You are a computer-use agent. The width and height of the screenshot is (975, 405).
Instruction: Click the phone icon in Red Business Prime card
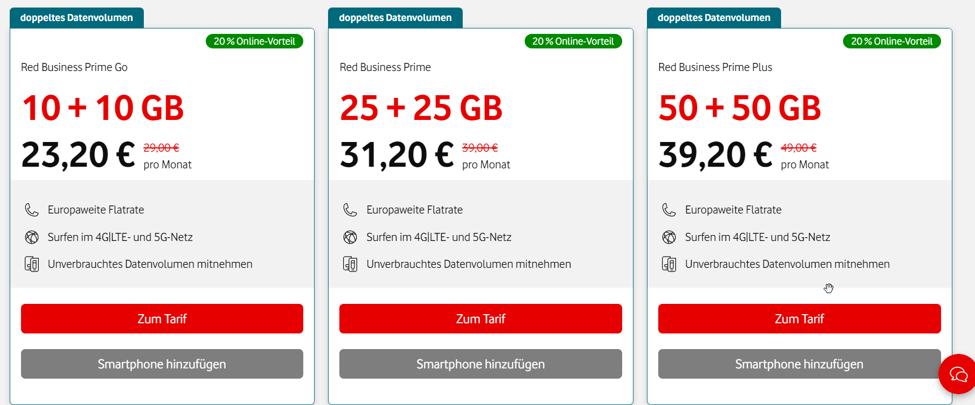tap(350, 210)
